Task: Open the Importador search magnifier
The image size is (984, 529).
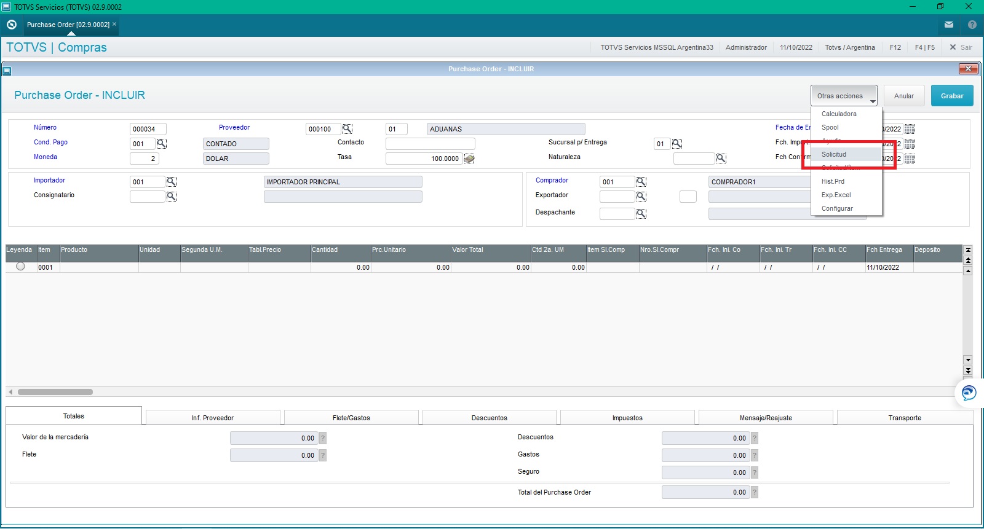Action: pyautogui.click(x=172, y=182)
